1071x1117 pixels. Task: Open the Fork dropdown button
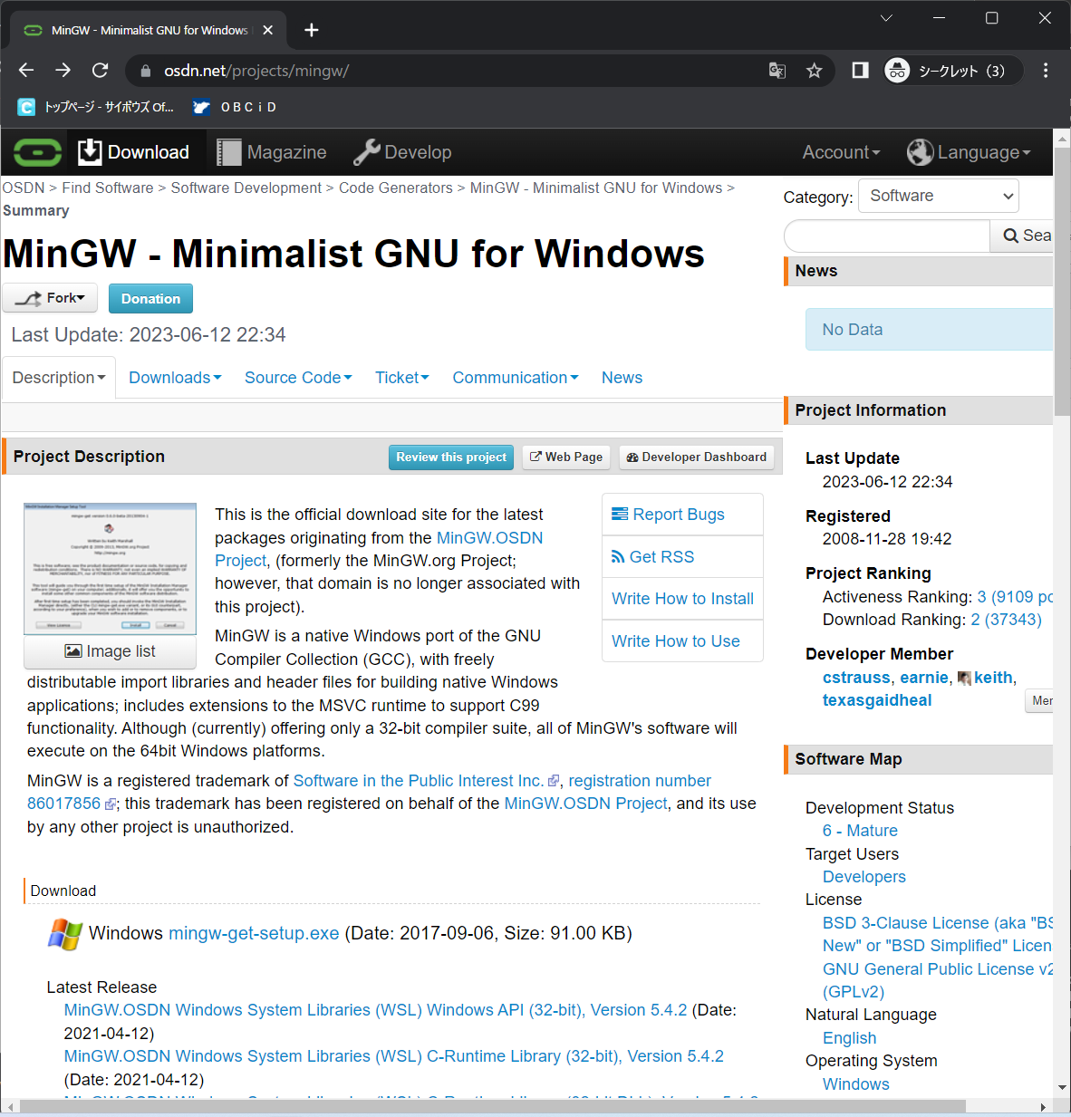click(x=49, y=297)
